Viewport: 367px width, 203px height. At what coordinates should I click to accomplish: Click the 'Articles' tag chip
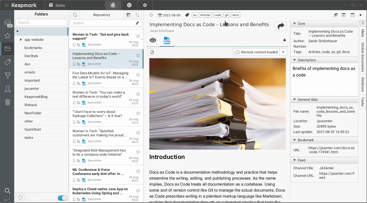tap(205, 15)
